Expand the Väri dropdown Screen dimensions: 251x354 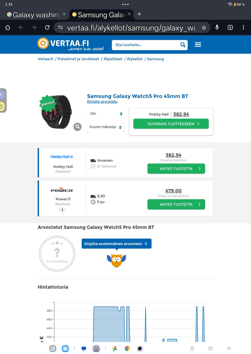(x=105, y=114)
